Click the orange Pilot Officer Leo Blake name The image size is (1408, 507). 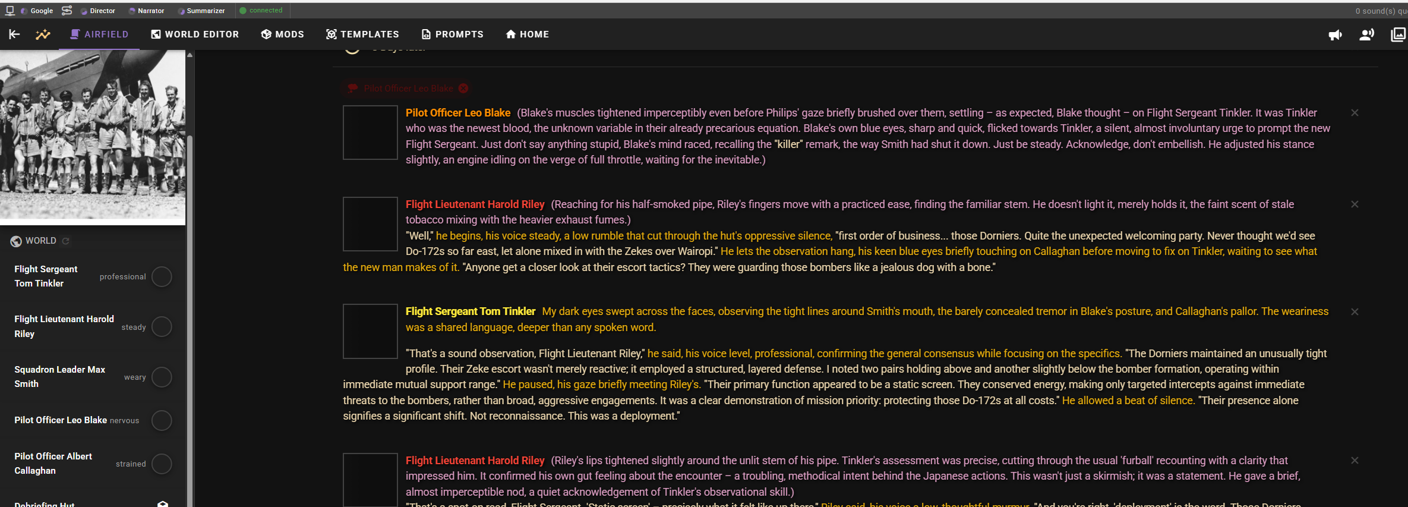click(x=458, y=113)
